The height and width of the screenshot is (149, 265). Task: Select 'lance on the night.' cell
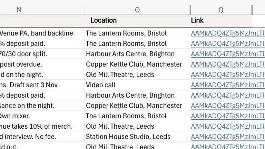42,106
